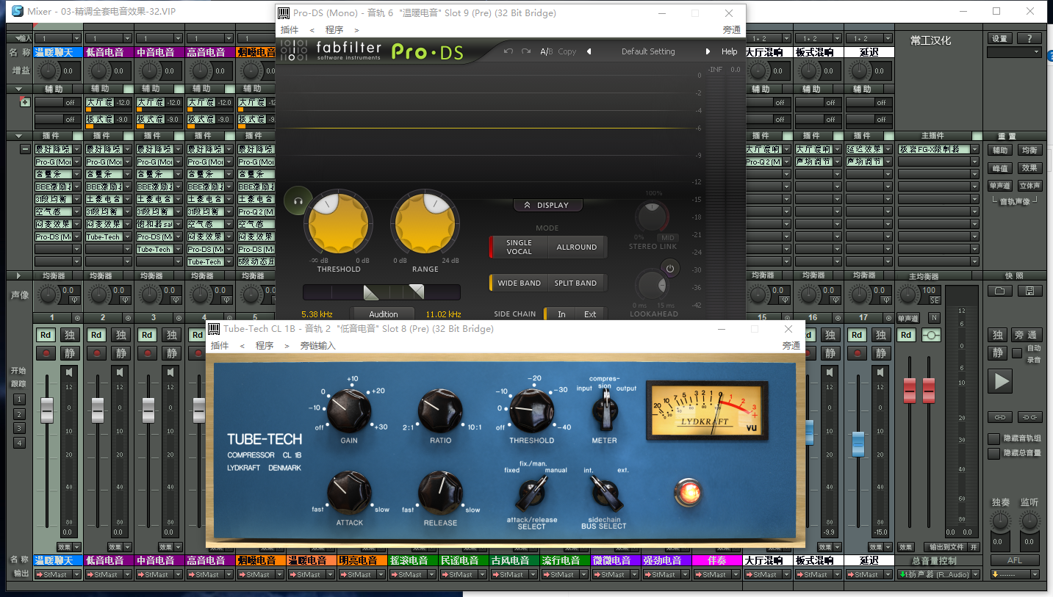
Task: Click the Tube-Tech red power lamp
Action: (x=689, y=493)
